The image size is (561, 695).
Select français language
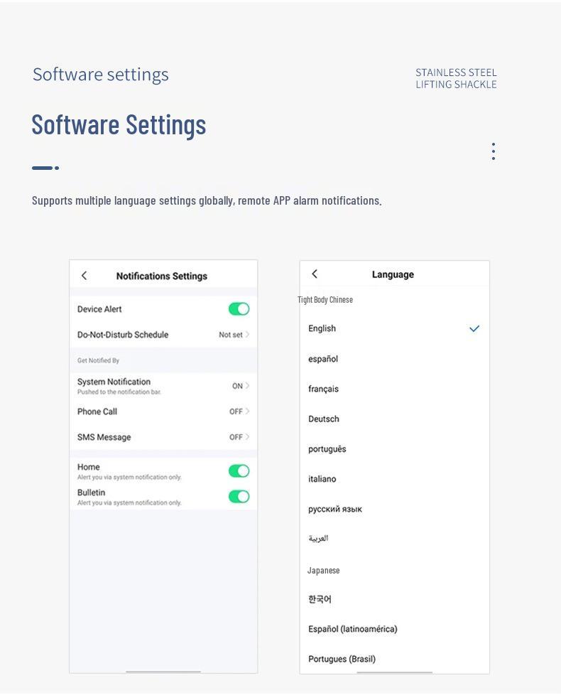click(394, 389)
